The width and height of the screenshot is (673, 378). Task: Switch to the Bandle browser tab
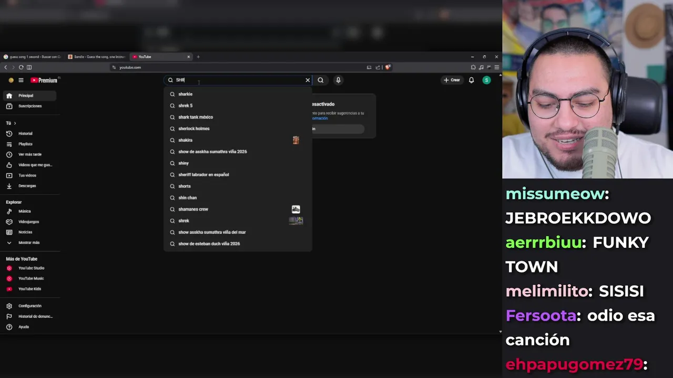point(97,57)
